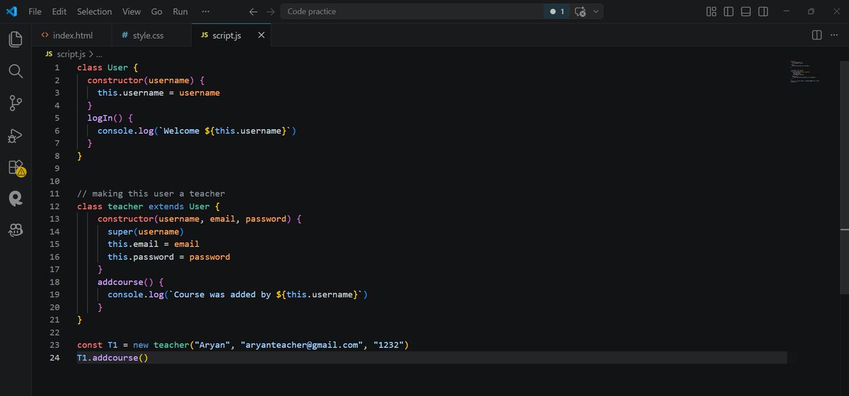Click the 'Welcome ${this.username}' template string
The height and width of the screenshot is (396, 849).
[224, 131]
